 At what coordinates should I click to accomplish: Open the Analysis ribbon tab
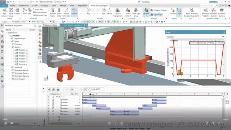[x=44, y=6]
